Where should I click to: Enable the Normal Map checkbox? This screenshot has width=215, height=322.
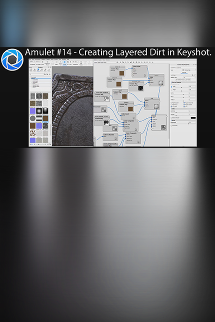[171, 126]
